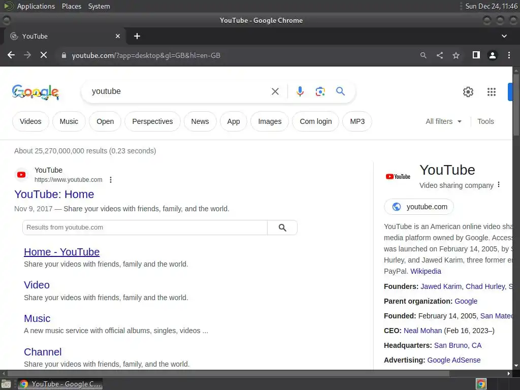Open the Home - YouTube sitelink
Image resolution: width=520 pixels, height=390 pixels.
pyautogui.click(x=61, y=252)
